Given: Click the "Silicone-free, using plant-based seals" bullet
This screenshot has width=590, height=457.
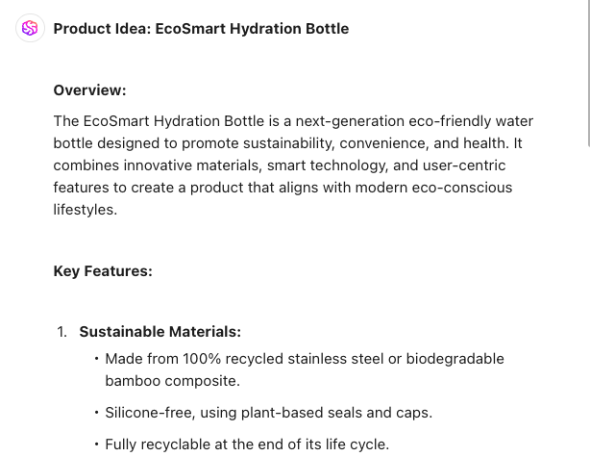Looking at the screenshot, I should point(268,413).
